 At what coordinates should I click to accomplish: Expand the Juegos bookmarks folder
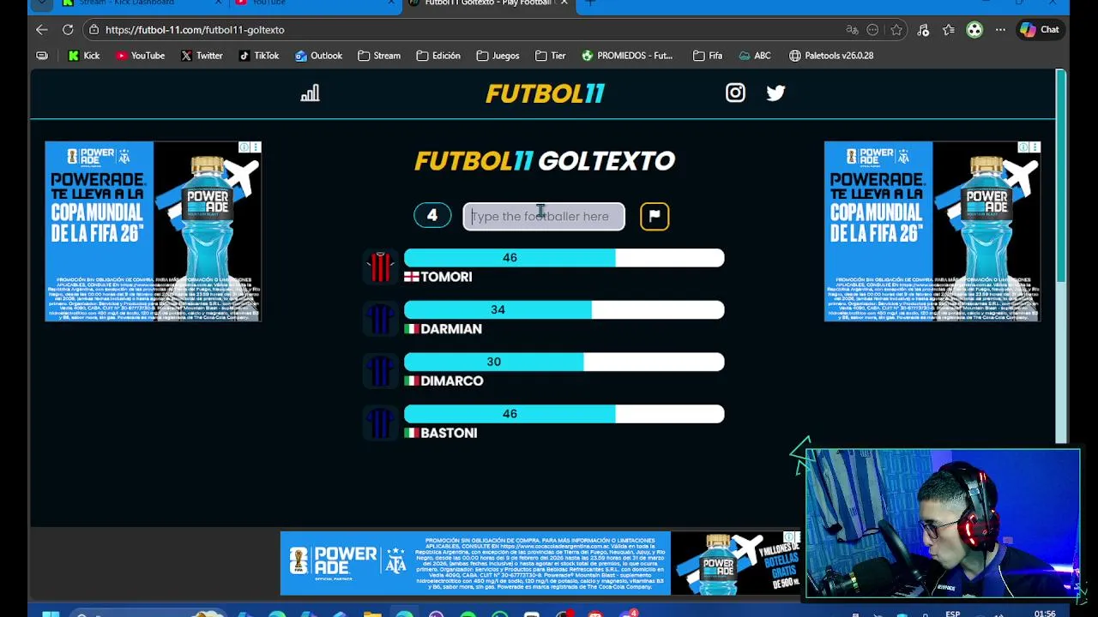498,56
